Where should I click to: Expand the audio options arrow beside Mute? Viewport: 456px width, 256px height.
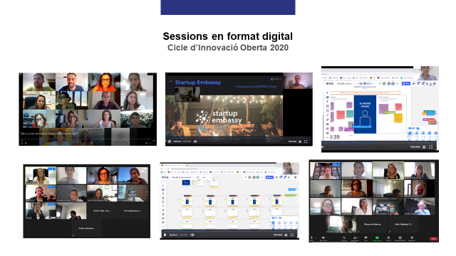(316, 238)
